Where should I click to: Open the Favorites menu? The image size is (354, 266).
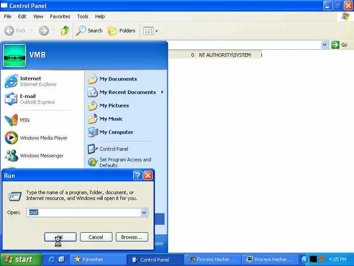click(60, 16)
